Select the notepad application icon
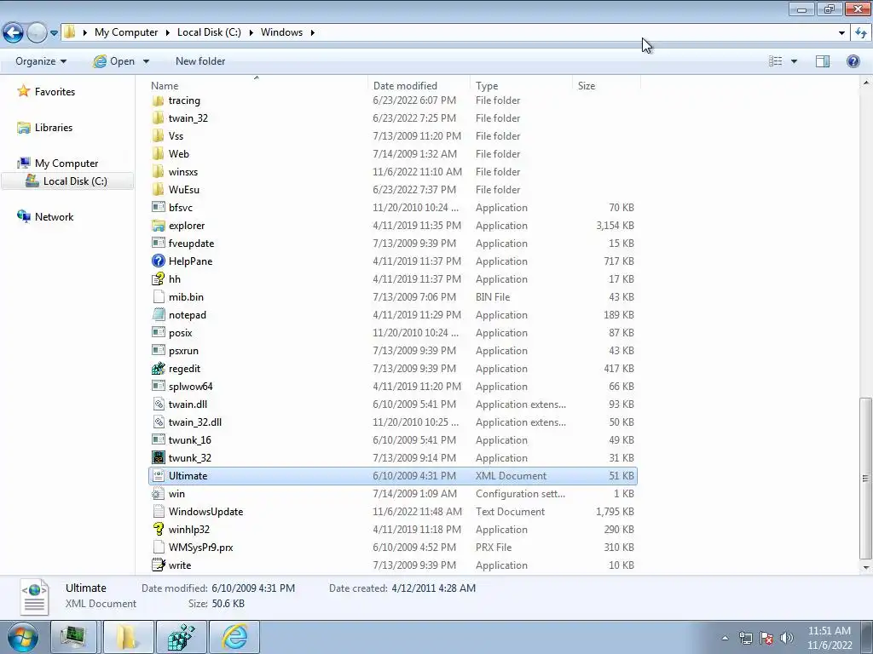Viewport: 873px width, 654px height. (158, 314)
